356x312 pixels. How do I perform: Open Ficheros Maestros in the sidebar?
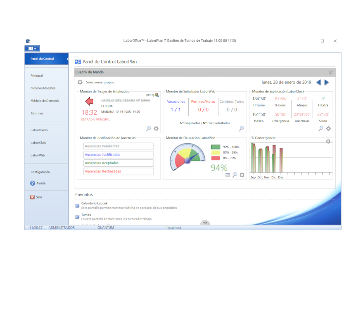click(43, 88)
